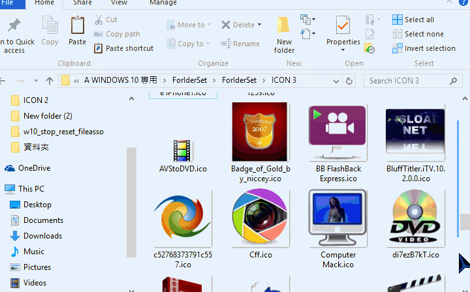Click the Cut scissors command
The width and height of the screenshot is (470, 292).
(x=106, y=20)
